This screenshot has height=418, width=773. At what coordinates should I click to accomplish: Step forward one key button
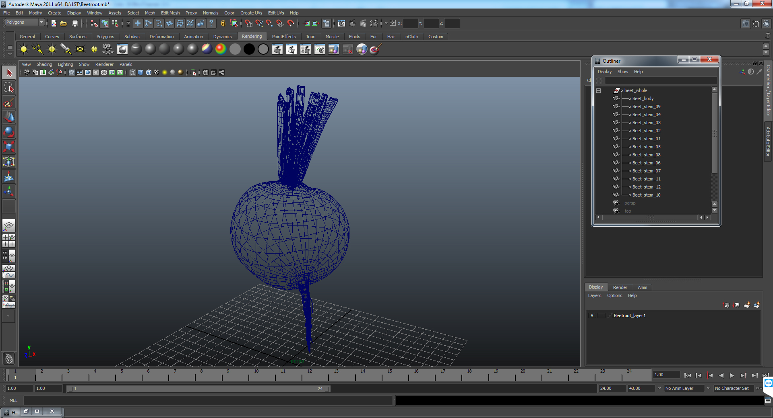[x=743, y=375]
